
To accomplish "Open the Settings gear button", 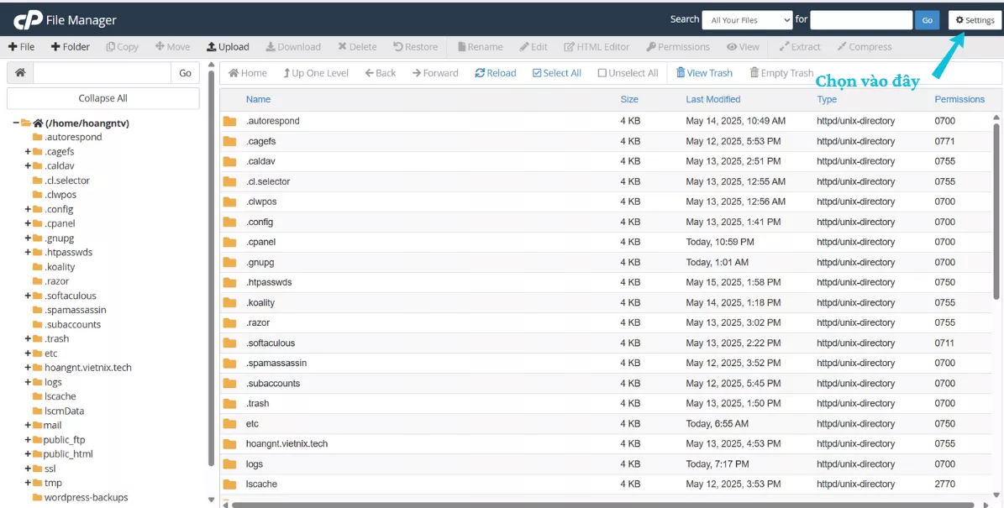I will tap(975, 20).
